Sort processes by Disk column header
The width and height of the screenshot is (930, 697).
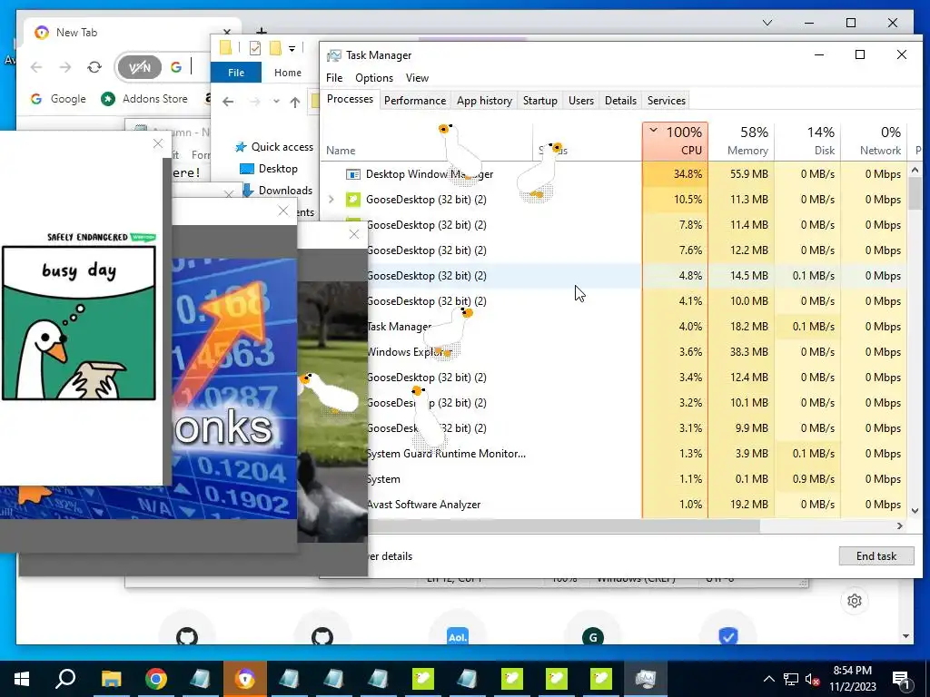(x=807, y=141)
